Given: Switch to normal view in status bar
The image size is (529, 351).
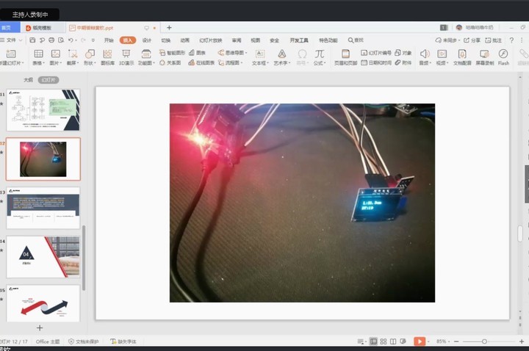Looking at the screenshot, I should pos(373,341).
